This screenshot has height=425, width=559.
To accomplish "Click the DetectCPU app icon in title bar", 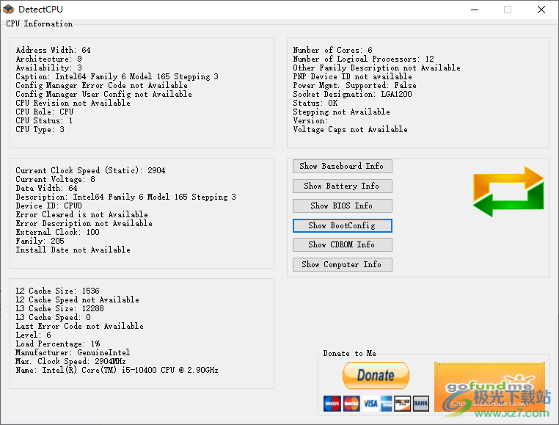I will click(x=9, y=10).
